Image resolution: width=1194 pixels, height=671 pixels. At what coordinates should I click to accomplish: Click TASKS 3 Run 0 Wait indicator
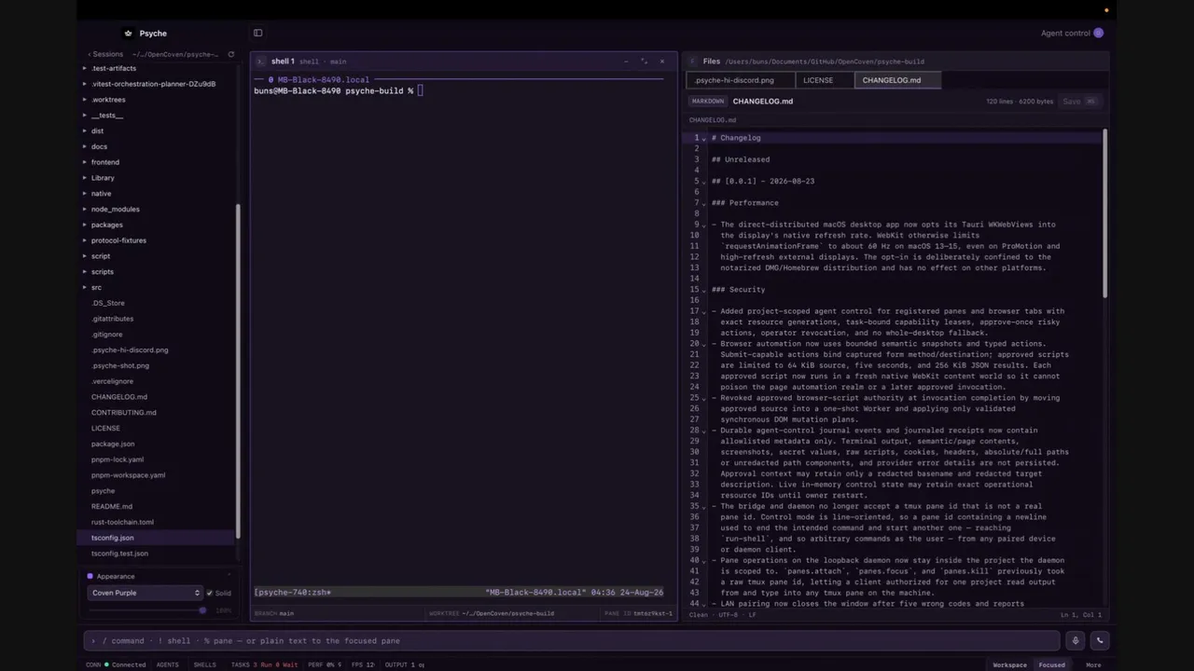[x=264, y=664]
